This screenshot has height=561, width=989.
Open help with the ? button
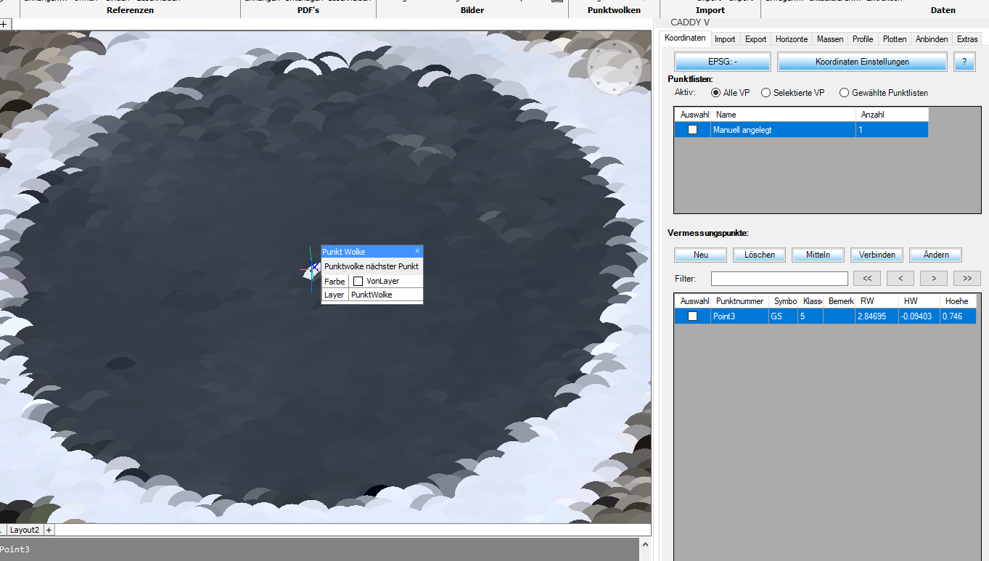pos(964,62)
